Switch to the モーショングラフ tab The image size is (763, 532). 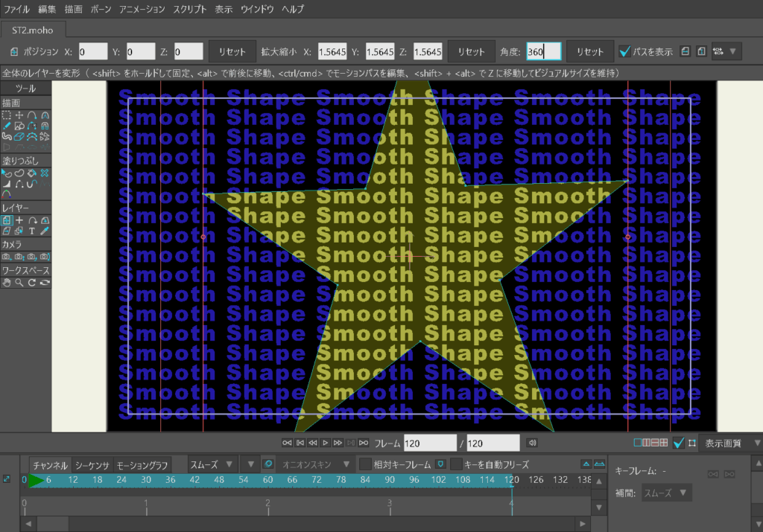tap(144, 464)
